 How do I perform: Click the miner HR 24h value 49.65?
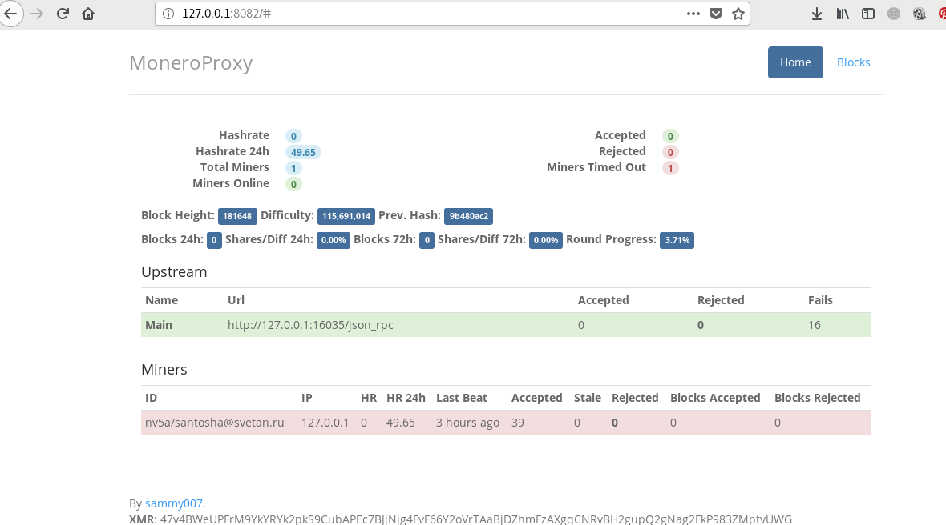coord(401,423)
